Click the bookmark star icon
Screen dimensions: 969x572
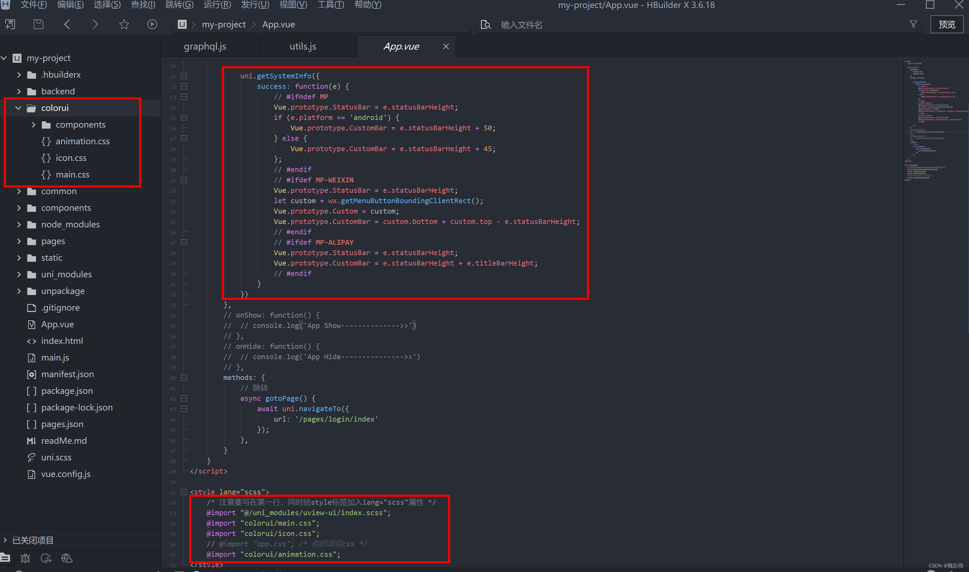coord(124,24)
